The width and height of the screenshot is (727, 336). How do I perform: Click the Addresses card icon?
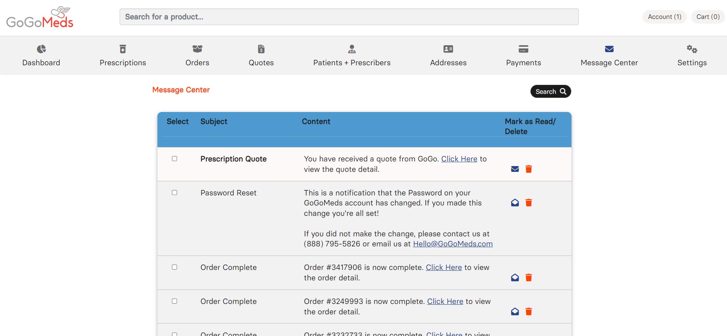coord(448,49)
